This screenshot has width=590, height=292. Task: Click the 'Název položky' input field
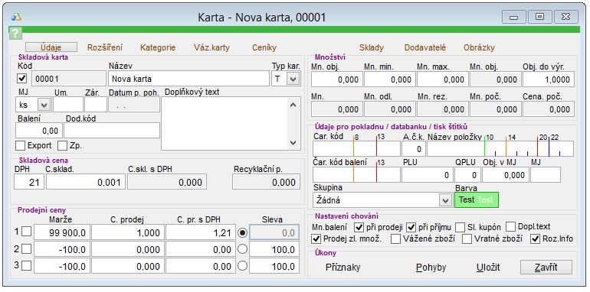click(x=500, y=148)
